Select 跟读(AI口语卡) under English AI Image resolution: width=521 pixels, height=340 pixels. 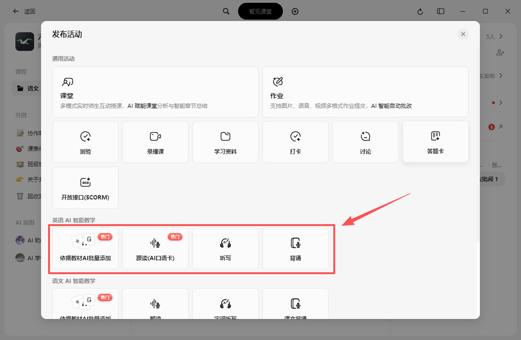pyautogui.click(x=155, y=248)
